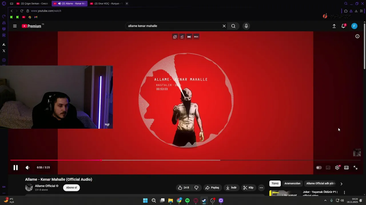Open the X (Twitter) sidebar panel
The height and width of the screenshot is (205, 366).
tap(4, 51)
